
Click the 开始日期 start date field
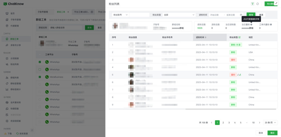click(215, 15)
